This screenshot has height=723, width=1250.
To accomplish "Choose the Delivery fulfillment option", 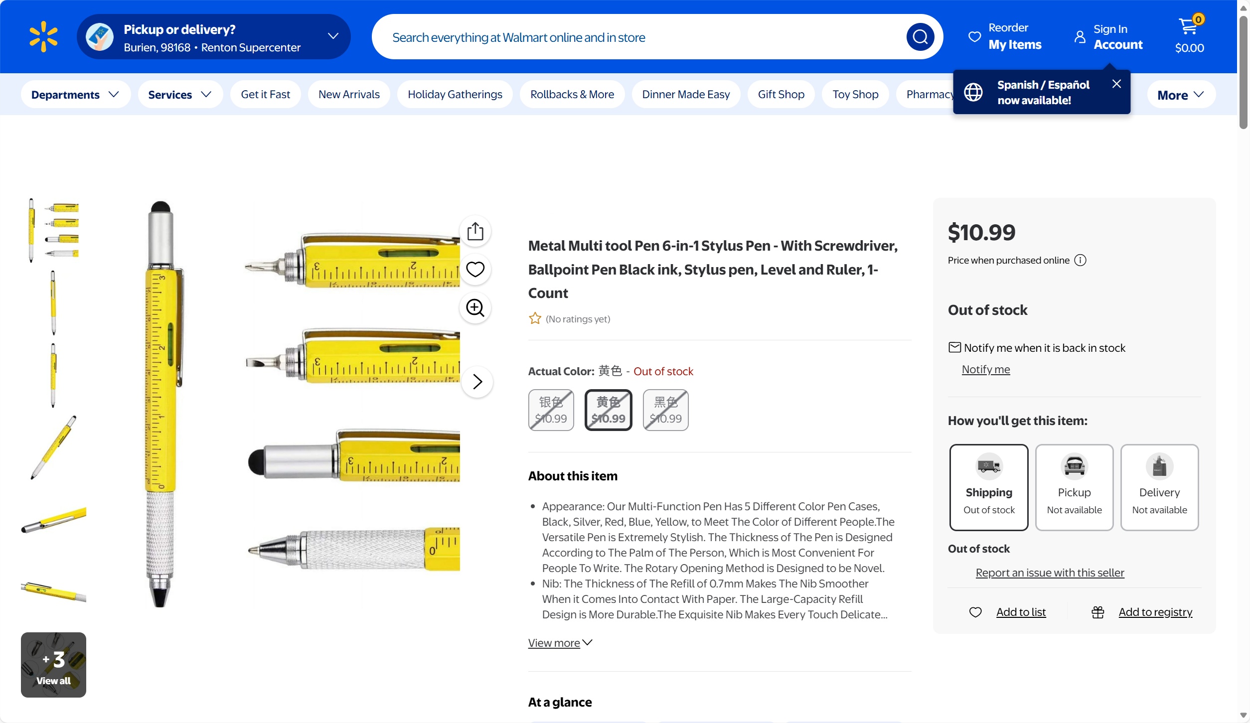I will [x=1159, y=487].
